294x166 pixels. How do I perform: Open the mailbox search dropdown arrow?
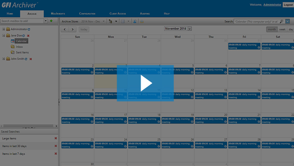pyautogui.click(x=46, y=21)
